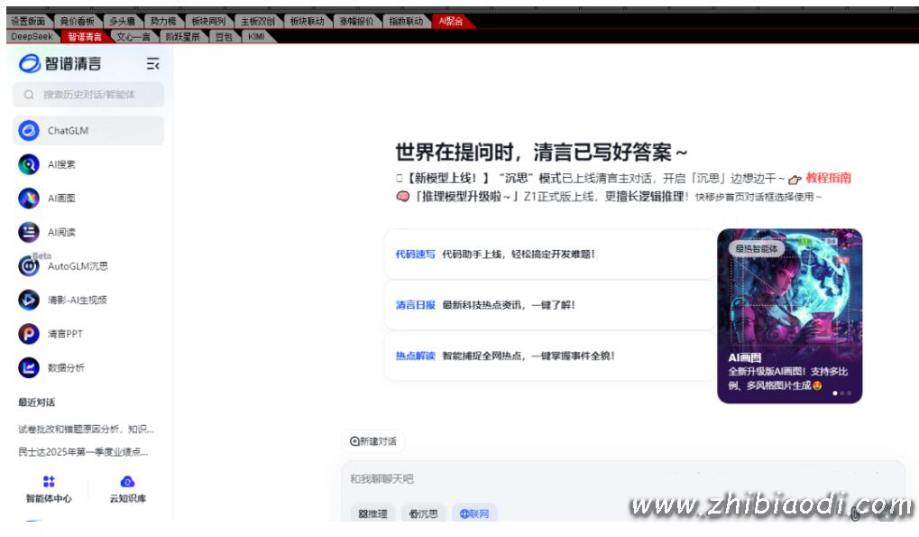Switch to the 板块同列 tab
The height and width of the screenshot is (537, 919).
coord(208,21)
